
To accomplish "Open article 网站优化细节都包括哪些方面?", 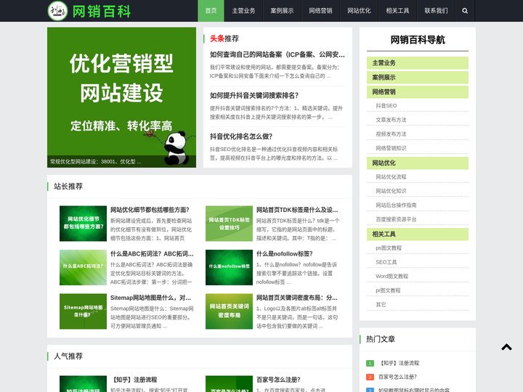I will pyautogui.click(x=150, y=210).
